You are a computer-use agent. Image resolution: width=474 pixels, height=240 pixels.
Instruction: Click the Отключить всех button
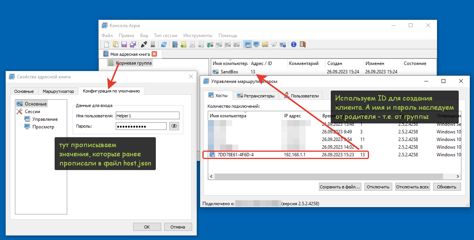pyautogui.click(x=413, y=187)
